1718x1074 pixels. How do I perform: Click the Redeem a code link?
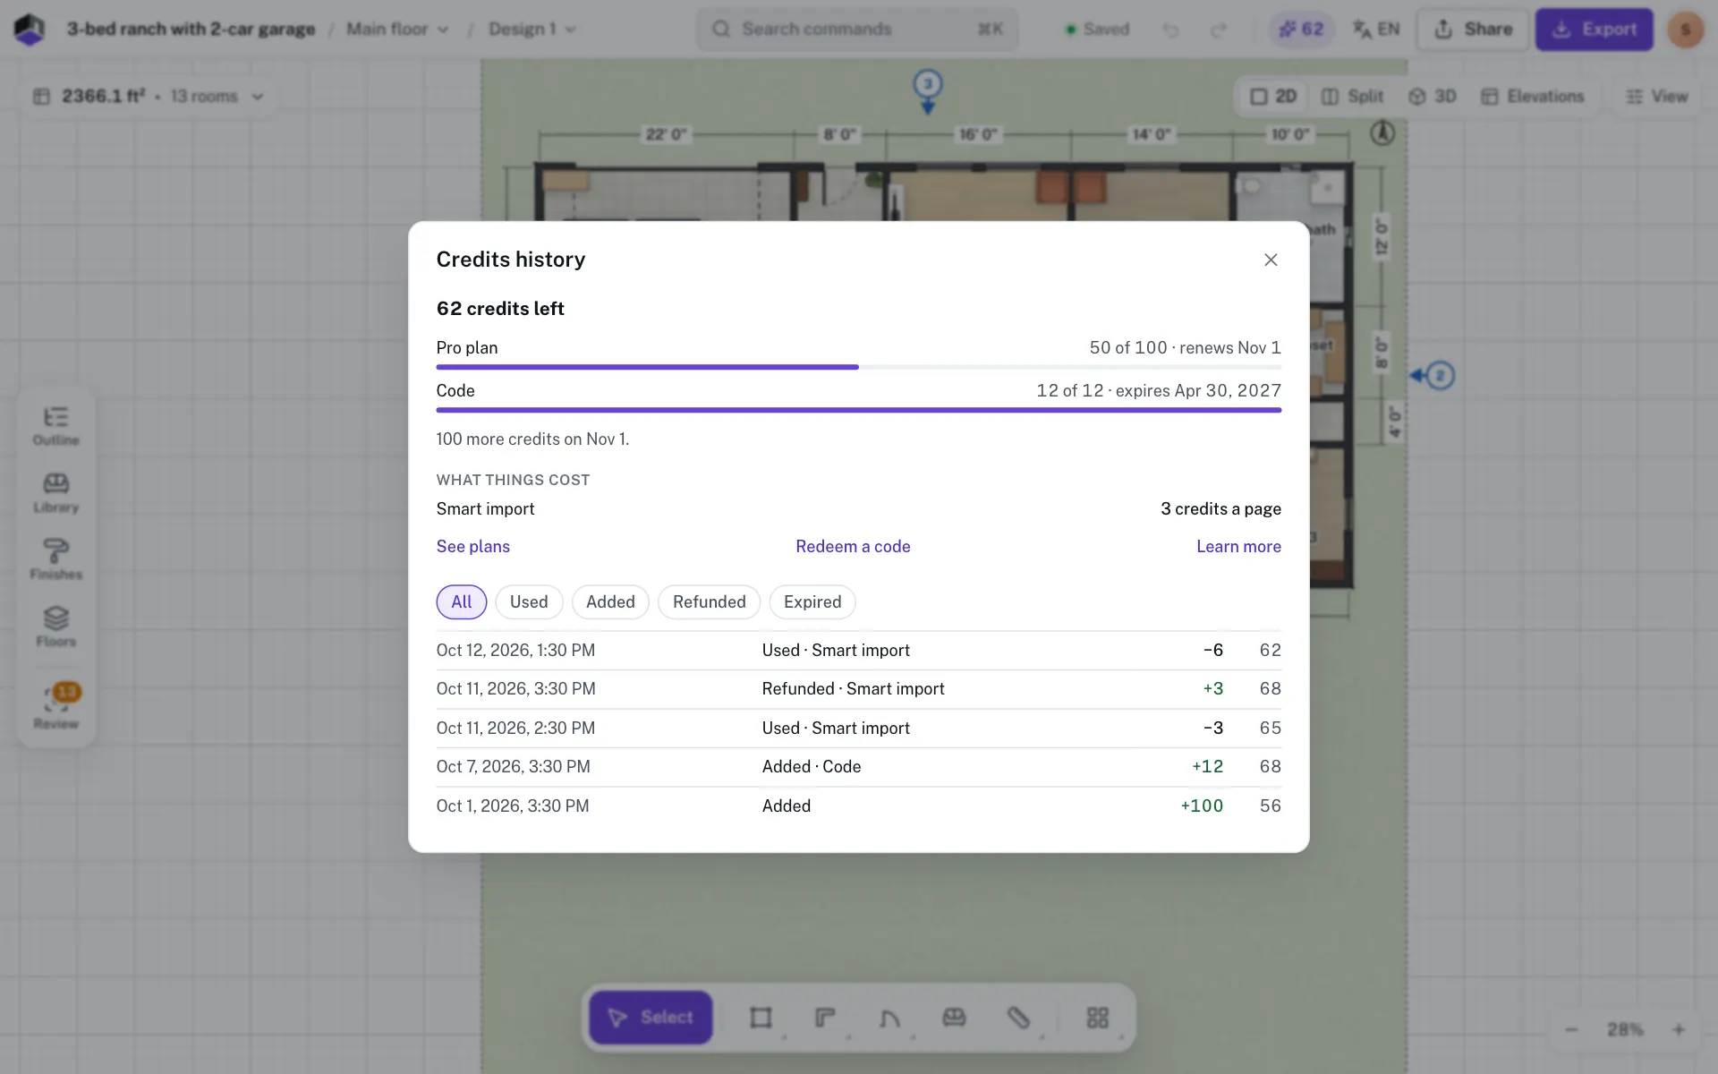click(853, 547)
